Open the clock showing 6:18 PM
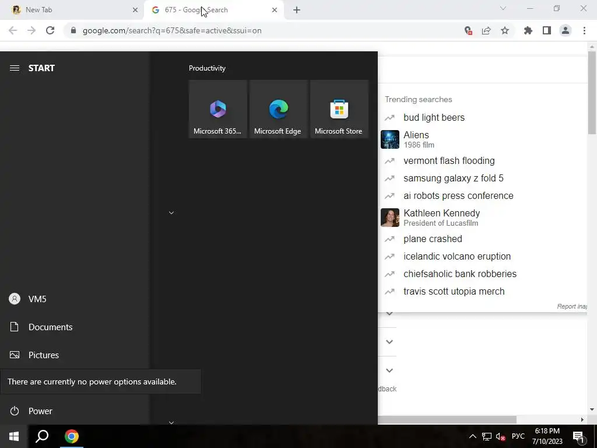The height and width of the screenshot is (448, 597). pos(547,436)
